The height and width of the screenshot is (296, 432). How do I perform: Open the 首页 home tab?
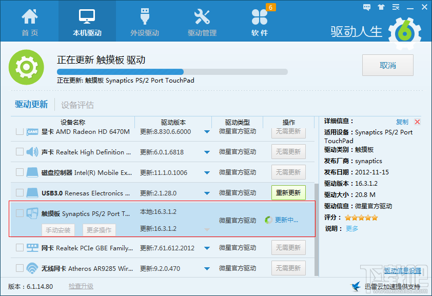click(30, 23)
